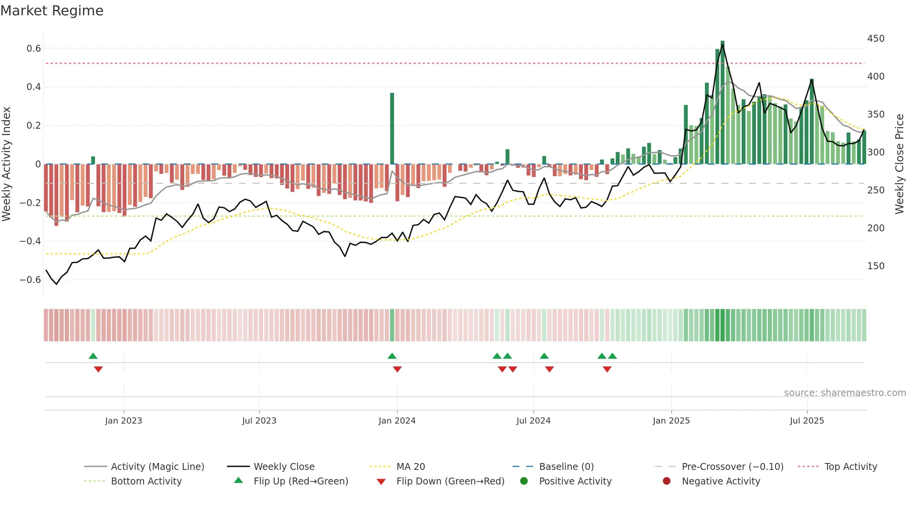Click the Jan 2023 x-axis label
The image size is (919, 517).
pos(124,420)
